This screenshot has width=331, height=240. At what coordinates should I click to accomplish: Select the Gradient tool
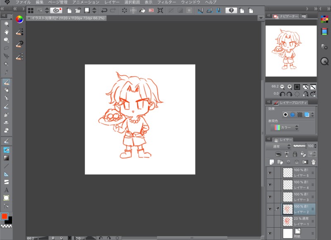coord(7,158)
